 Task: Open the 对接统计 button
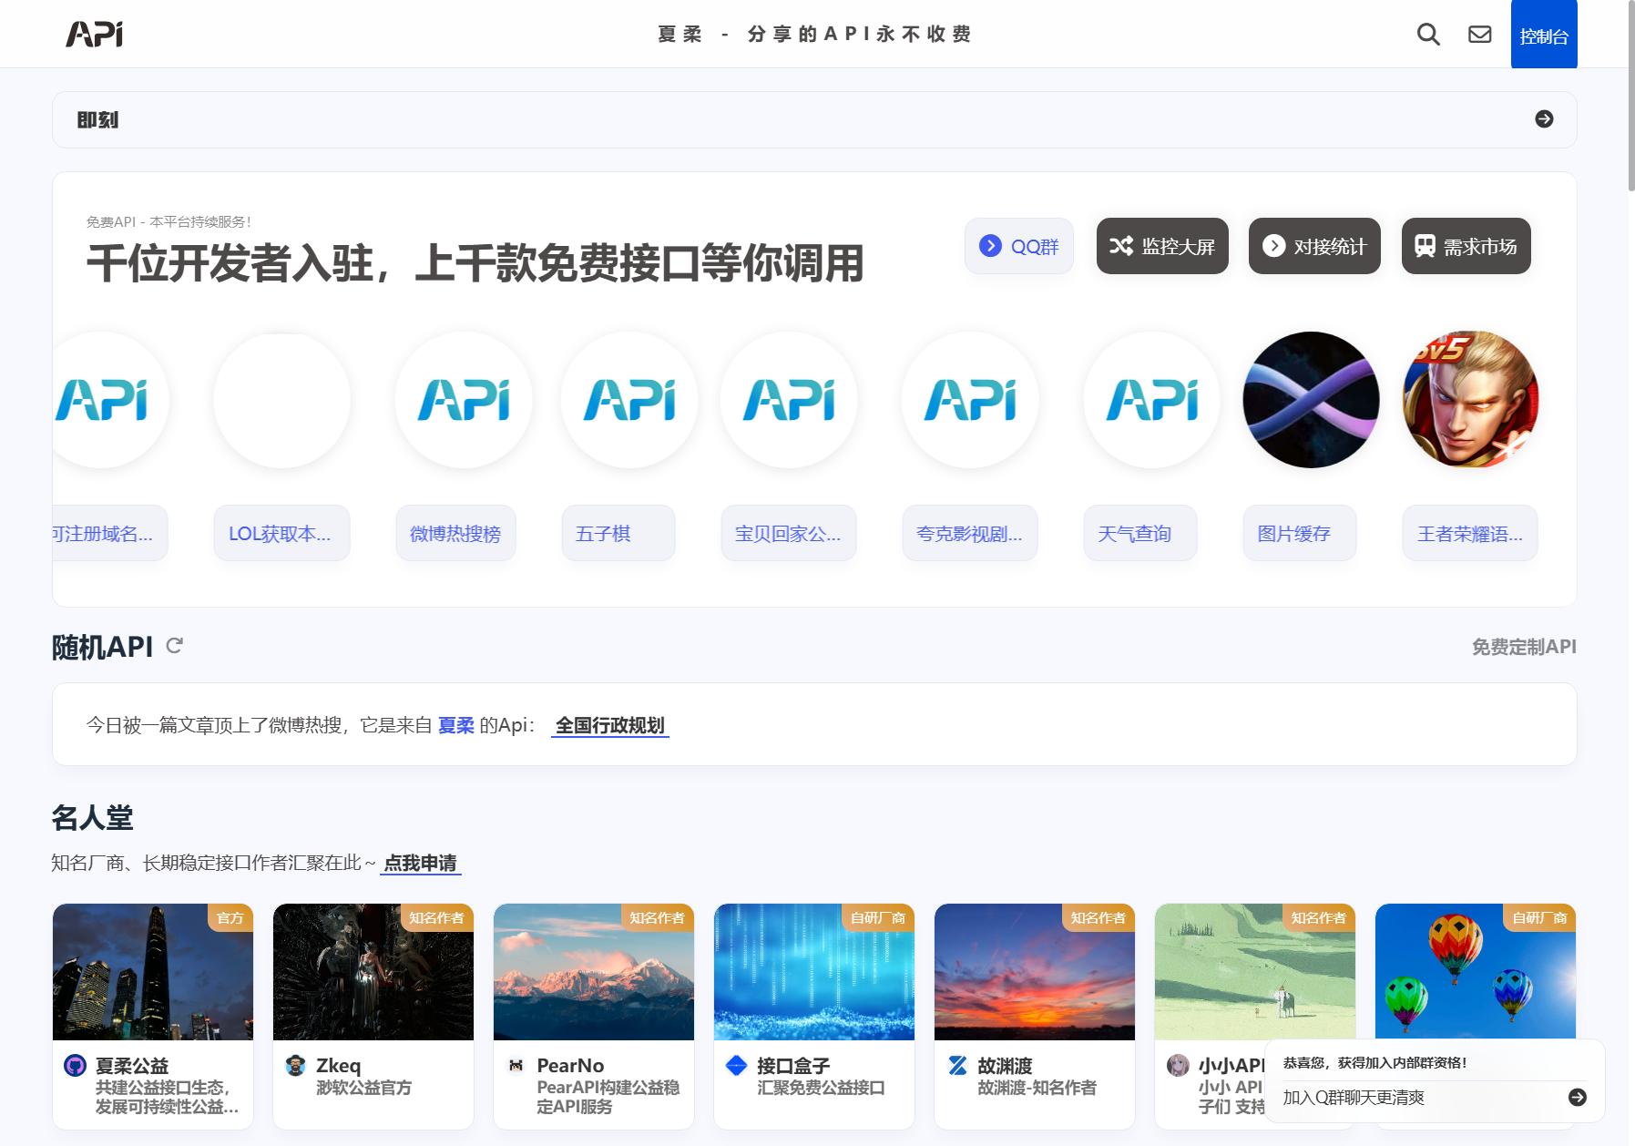(1314, 246)
